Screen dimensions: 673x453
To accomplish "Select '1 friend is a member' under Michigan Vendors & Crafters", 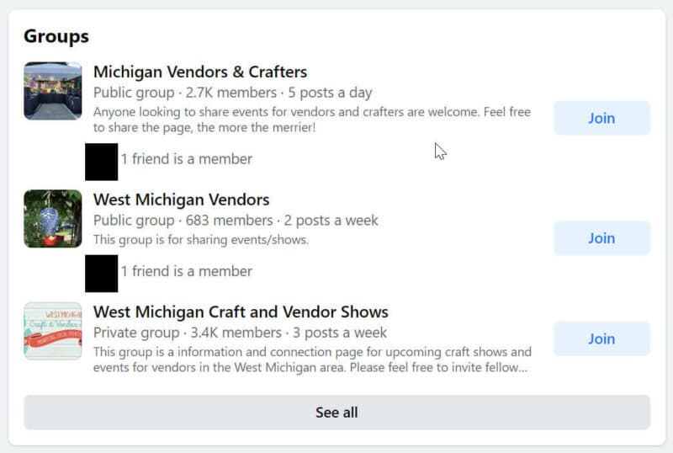I will (186, 158).
